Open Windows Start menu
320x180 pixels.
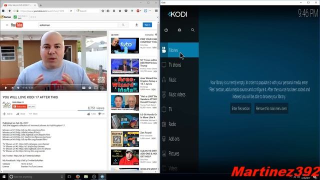[x=3, y=176]
